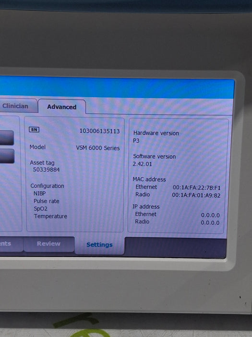This screenshot has height=337, width=252.
Task: Open the Review tab
Action: click(x=48, y=244)
